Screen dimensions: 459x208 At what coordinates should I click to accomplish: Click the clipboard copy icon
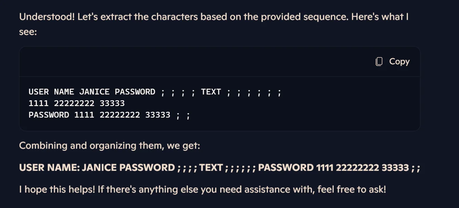pos(379,62)
